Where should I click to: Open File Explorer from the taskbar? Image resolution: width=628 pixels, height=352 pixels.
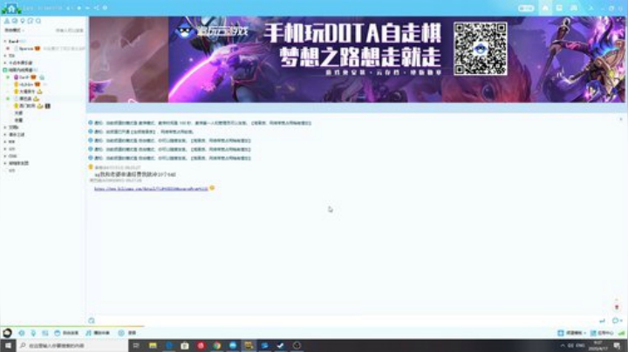point(153,345)
